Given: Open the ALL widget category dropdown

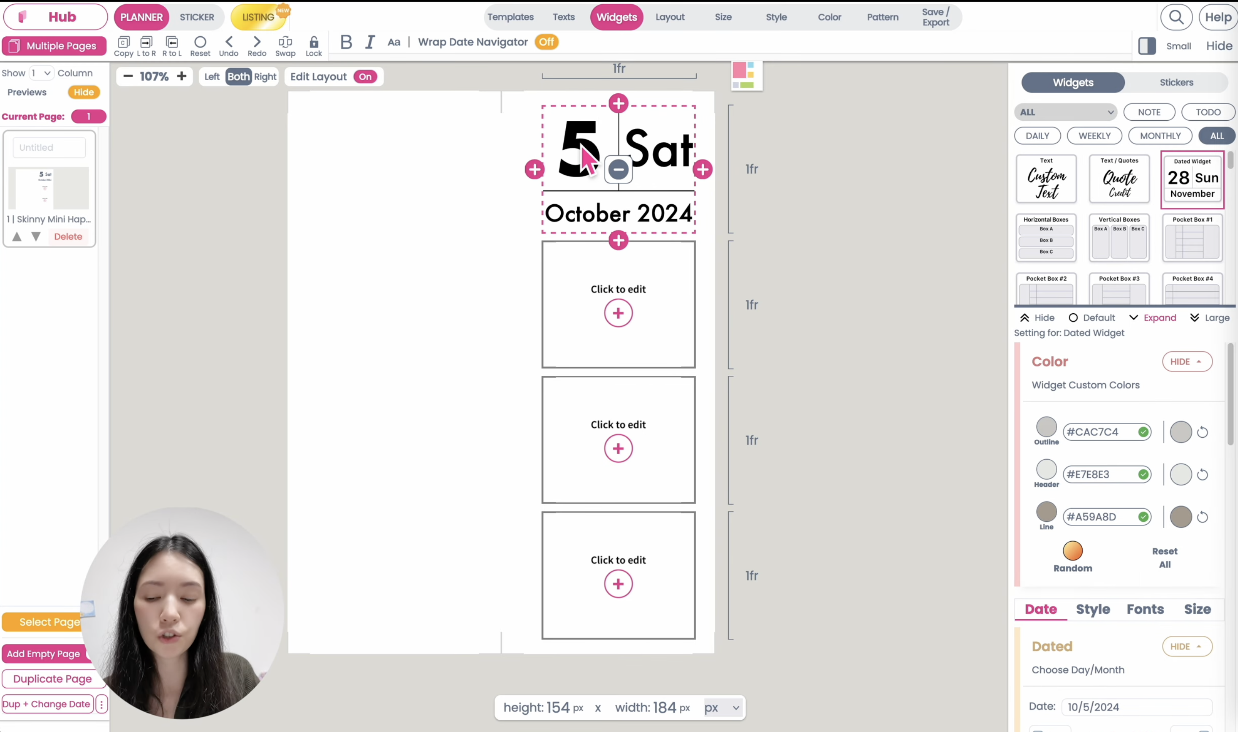Looking at the screenshot, I should [x=1065, y=112].
